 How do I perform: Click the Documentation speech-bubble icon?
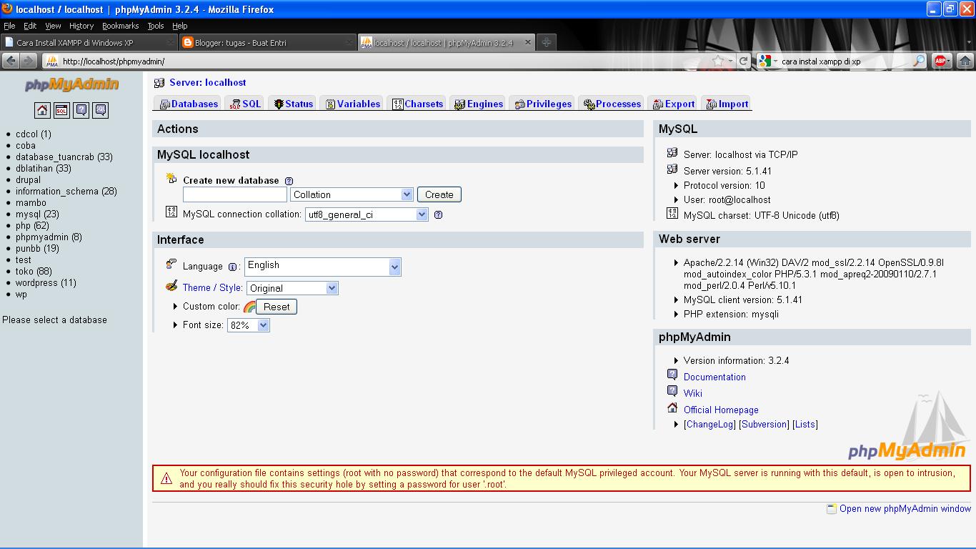672,374
